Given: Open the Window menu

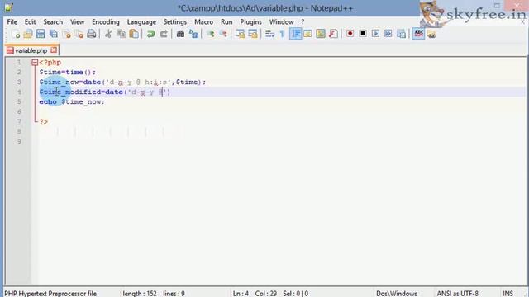Looking at the screenshot, I should point(281,22).
